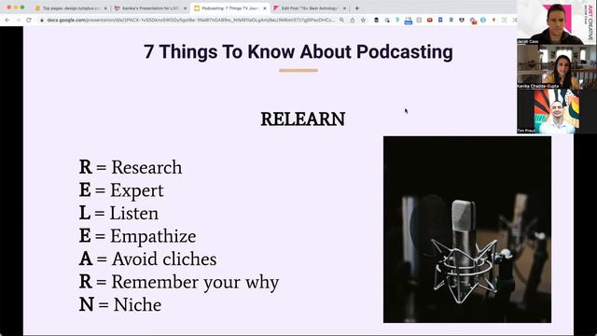The width and height of the screenshot is (597, 336).
Task: Click the 'R = Research' line
Action: click(131, 167)
